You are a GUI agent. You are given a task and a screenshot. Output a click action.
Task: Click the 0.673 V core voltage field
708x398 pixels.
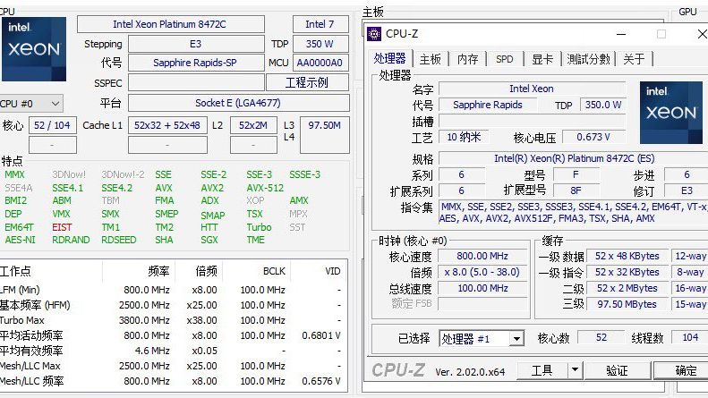593,137
